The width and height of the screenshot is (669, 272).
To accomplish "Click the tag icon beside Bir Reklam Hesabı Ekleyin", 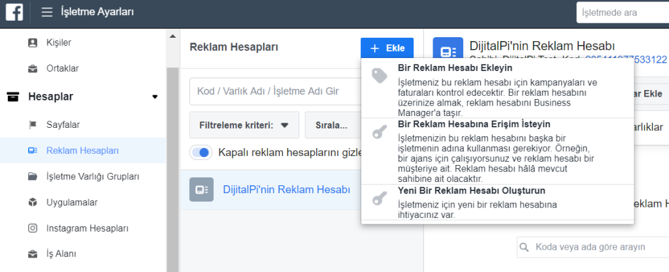I will pyautogui.click(x=379, y=76).
